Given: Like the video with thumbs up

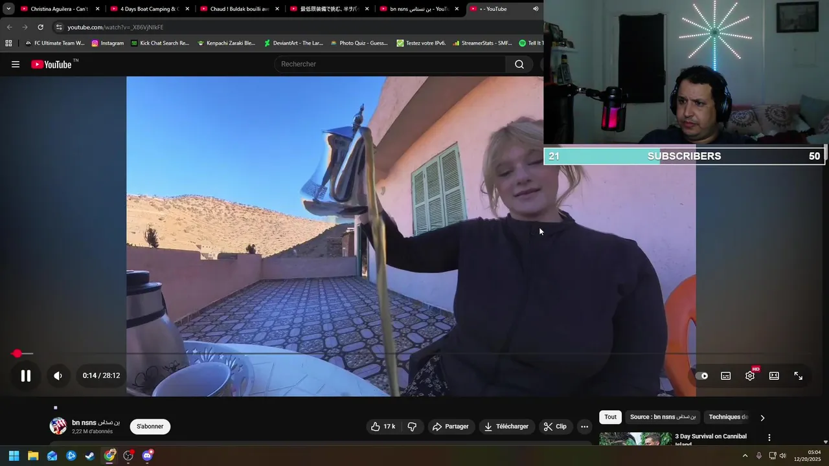Looking at the screenshot, I should pos(383,427).
